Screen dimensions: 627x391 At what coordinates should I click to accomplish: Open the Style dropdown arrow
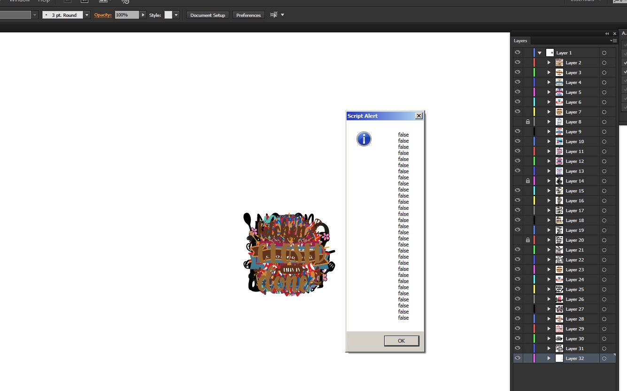(176, 15)
